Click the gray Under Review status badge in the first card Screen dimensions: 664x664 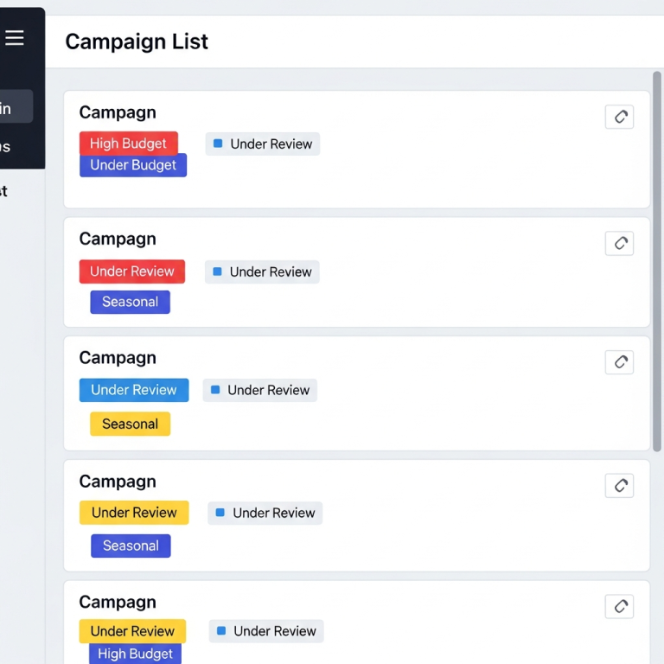click(x=263, y=144)
